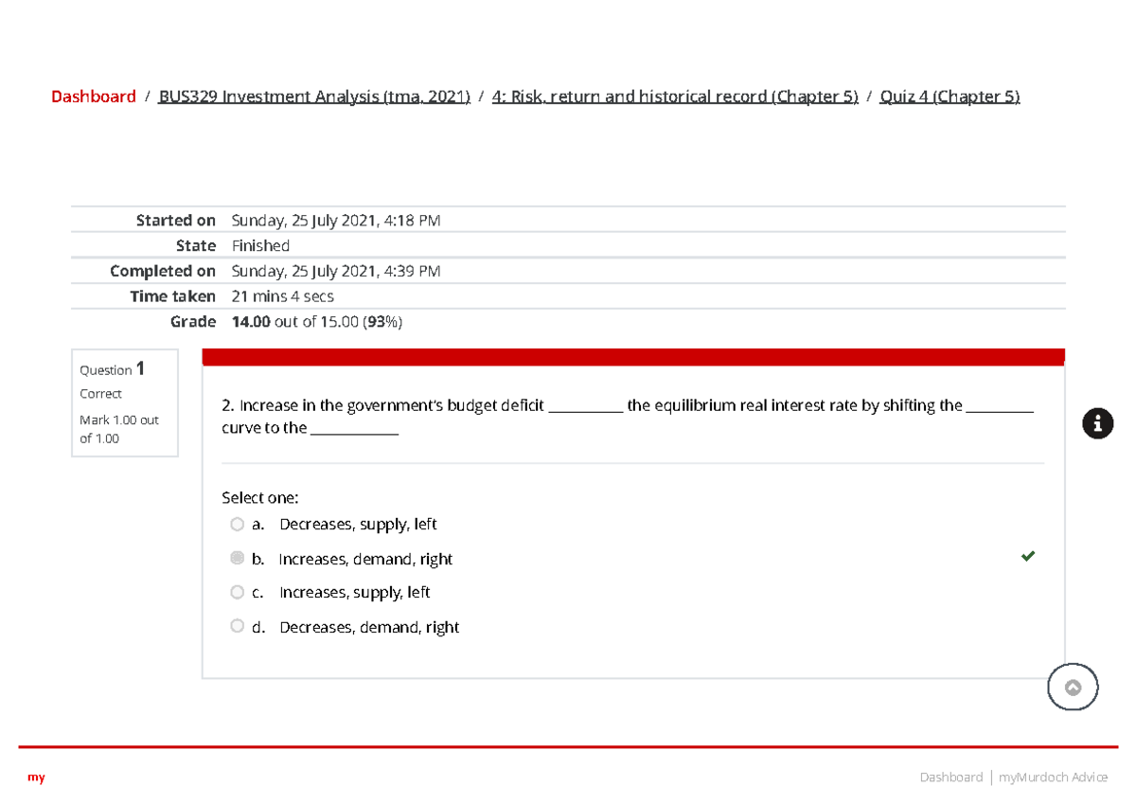Viewport: 1136px width, 804px height.
Task: Click the red 'my' logo
Action: pos(36,777)
